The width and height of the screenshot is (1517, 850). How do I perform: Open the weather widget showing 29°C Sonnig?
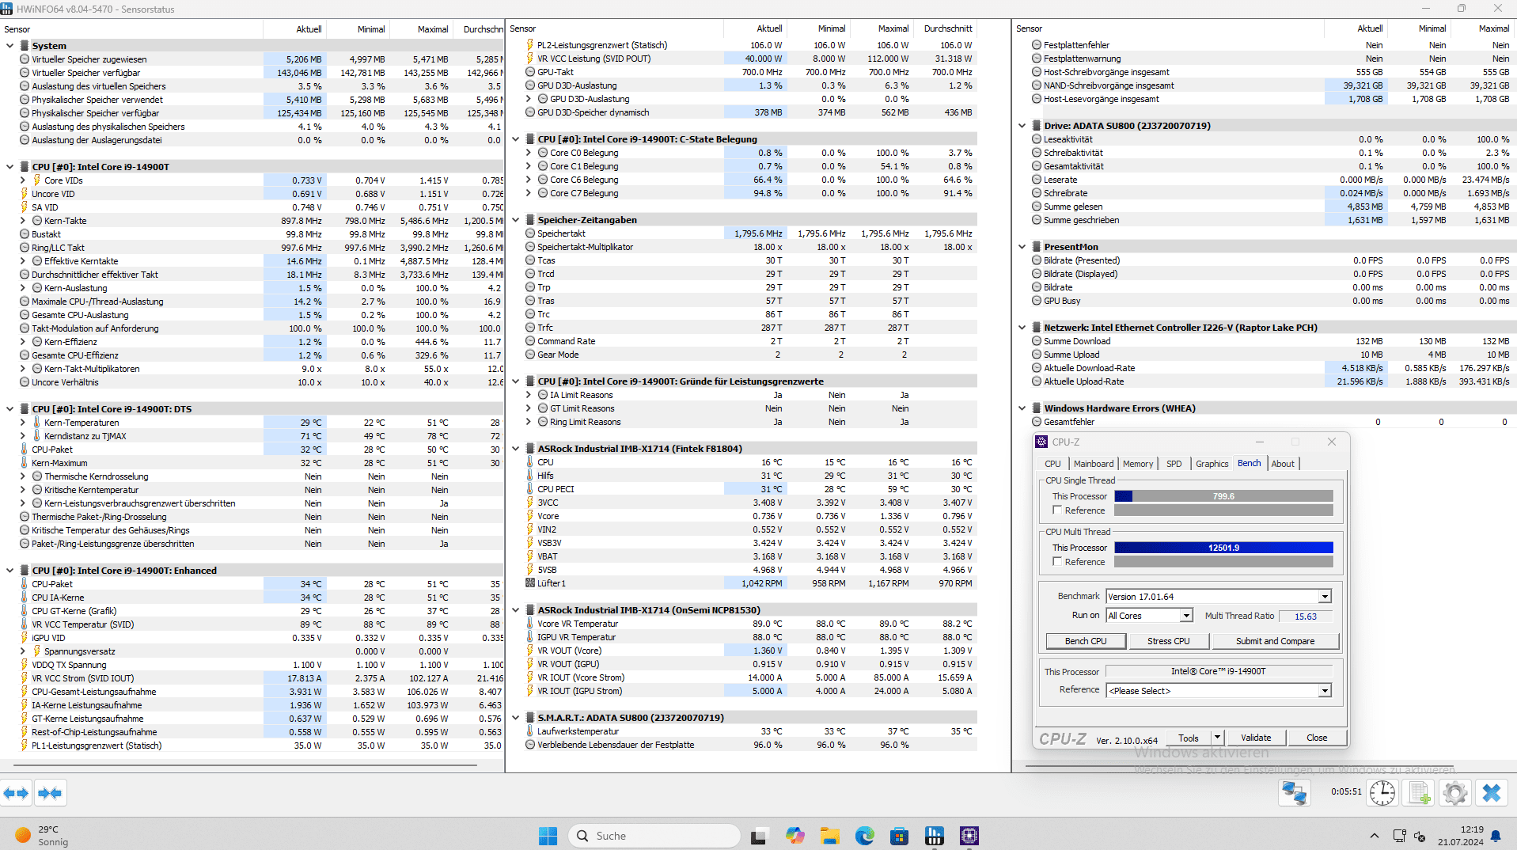(x=41, y=836)
